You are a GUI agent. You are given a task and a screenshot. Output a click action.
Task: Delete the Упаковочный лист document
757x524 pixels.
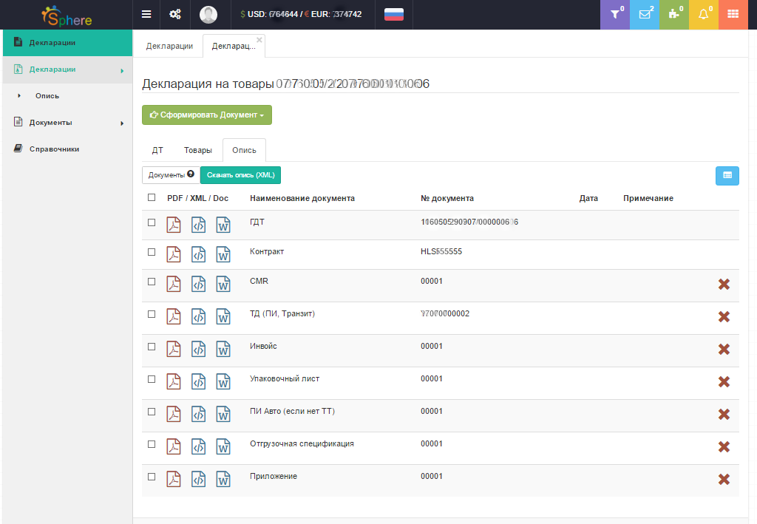[724, 382]
